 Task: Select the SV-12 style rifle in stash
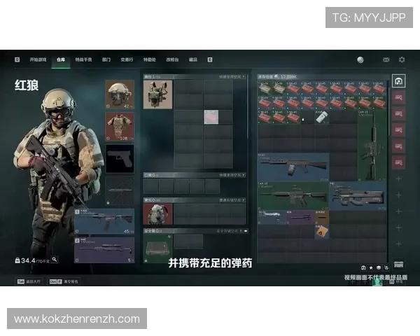[293, 167]
